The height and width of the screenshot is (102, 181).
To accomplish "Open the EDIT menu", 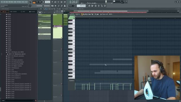I will (x=4, y=2).
